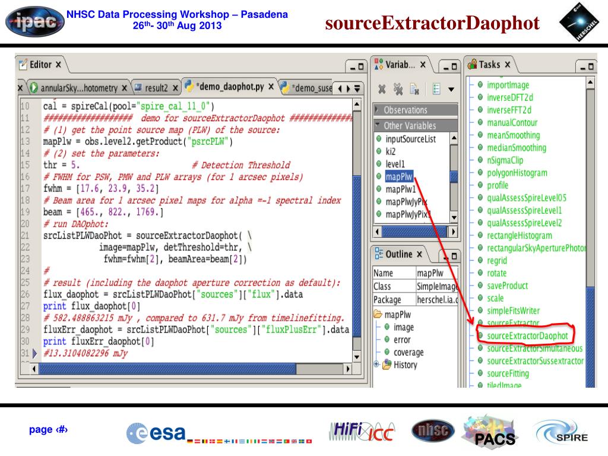Select the Editor view tab

41,64
